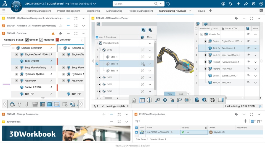
Task: Switch to the Process Management tab
Action: [x=141, y=11]
